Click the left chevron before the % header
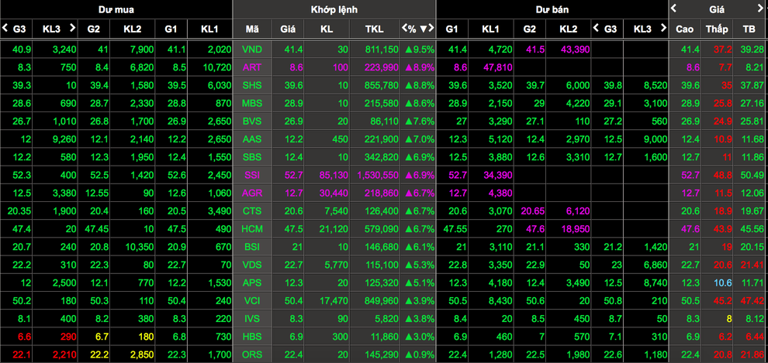This screenshot has height=363, width=768. click(404, 29)
